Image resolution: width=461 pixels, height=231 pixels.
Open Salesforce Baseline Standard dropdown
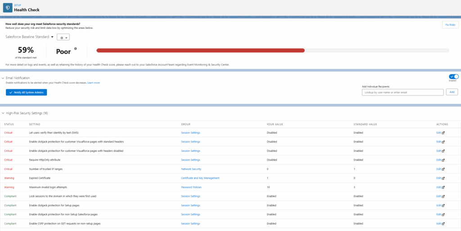(x=29, y=37)
